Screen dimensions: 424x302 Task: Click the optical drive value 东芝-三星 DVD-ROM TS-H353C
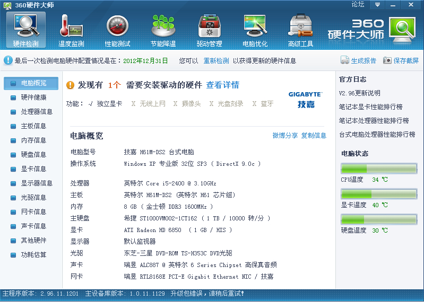tap(178, 253)
